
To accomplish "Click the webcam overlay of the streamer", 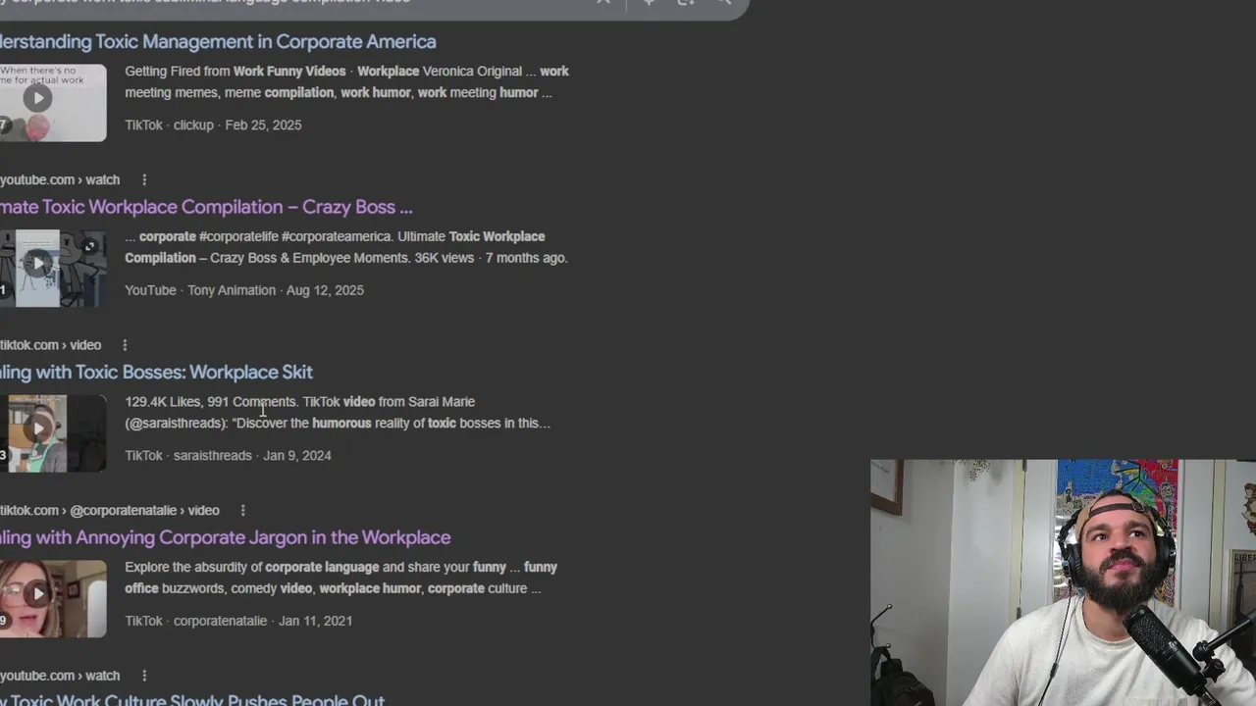I will point(1063,582).
